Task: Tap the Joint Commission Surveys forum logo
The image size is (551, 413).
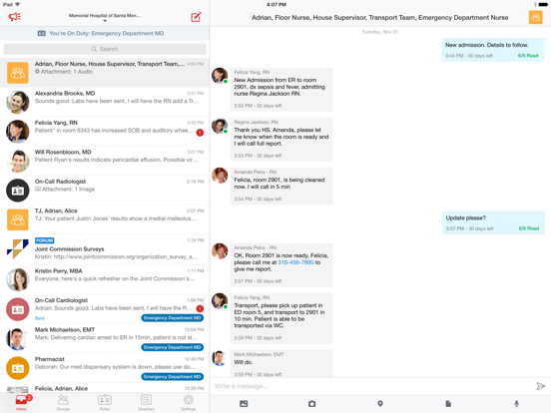Action: [x=18, y=249]
